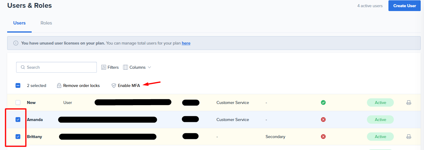The width and height of the screenshot is (424, 150).
Task: Focus the Search input field
Action: tap(56, 67)
